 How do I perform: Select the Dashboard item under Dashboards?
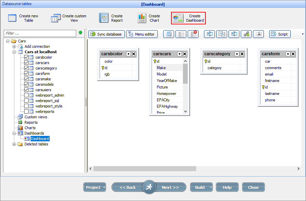pos(40,139)
